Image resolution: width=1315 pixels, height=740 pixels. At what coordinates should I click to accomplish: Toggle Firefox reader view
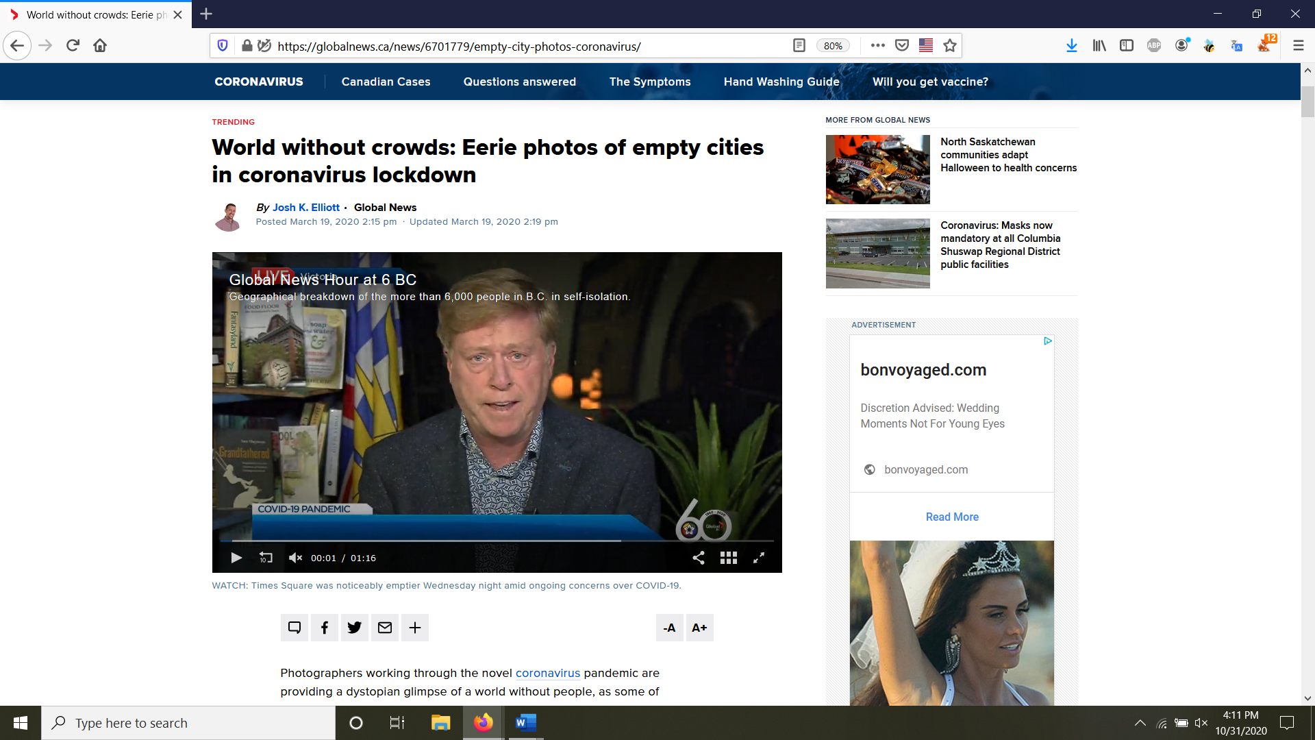799,46
